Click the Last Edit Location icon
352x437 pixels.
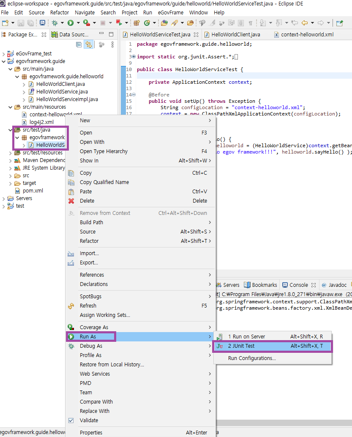pyautogui.click(x=295, y=23)
